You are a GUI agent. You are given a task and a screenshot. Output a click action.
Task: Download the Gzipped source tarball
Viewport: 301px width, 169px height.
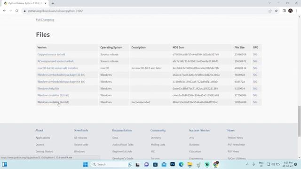coord(51,54)
